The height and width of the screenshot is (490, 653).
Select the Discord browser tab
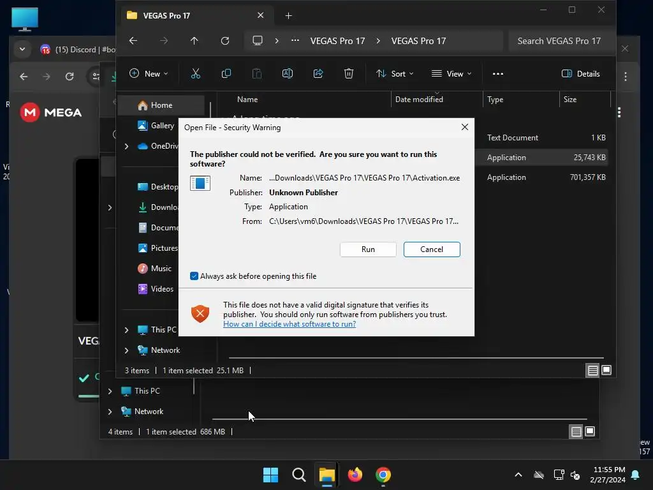click(x=78, y=50)
